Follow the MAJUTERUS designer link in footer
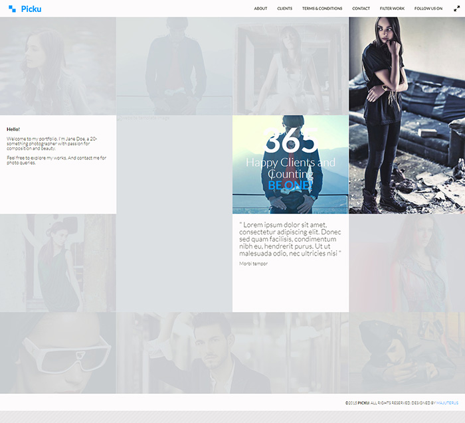Viewport: 465px width, 423px height. [447, 403]
